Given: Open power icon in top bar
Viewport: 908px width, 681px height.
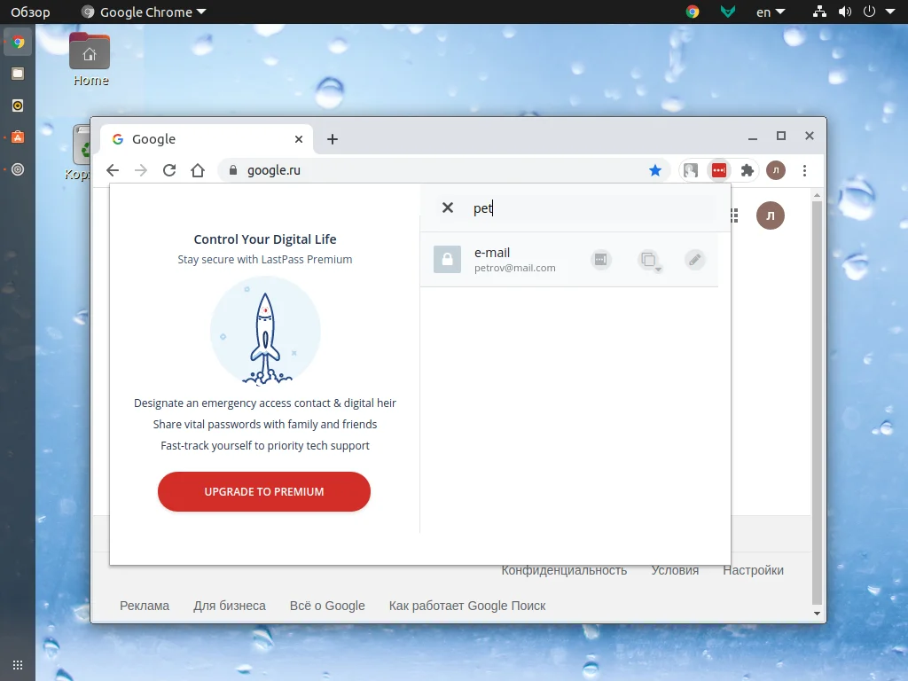Looking at the screenshot, I should (869, 12).
